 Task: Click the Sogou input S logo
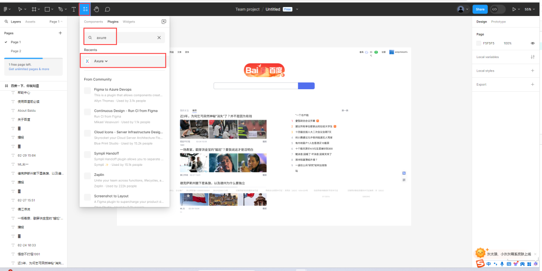coord(480,263)
